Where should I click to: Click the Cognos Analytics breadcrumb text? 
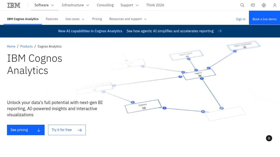click(50, 46)
